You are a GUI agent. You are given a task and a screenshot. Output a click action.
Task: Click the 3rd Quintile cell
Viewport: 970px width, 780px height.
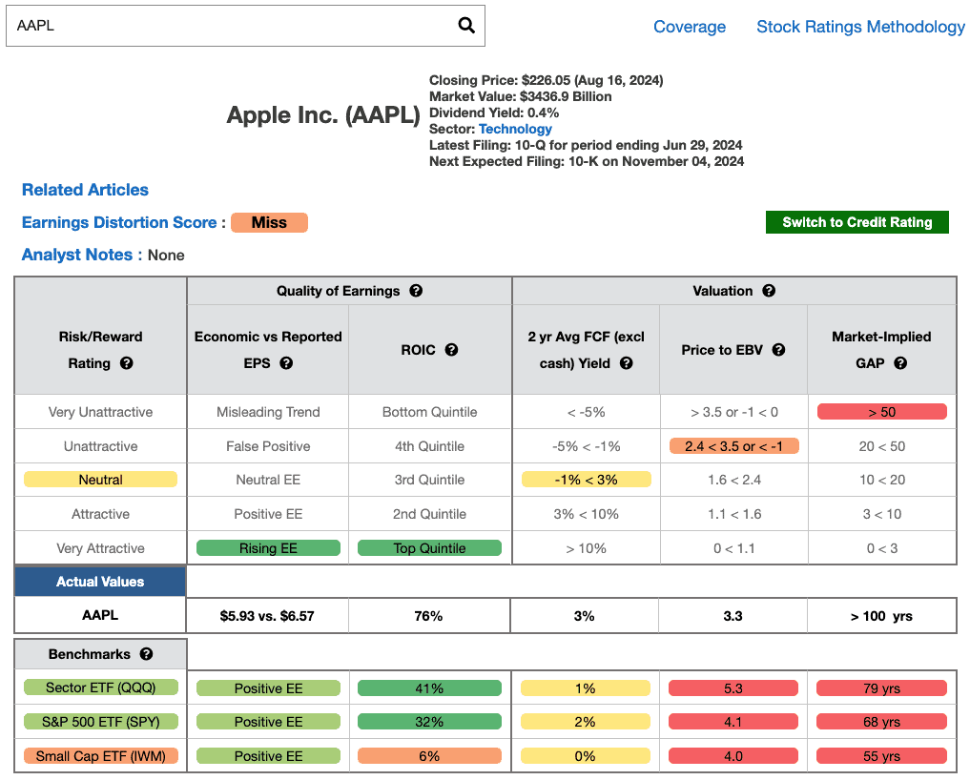tap(430, 480)
